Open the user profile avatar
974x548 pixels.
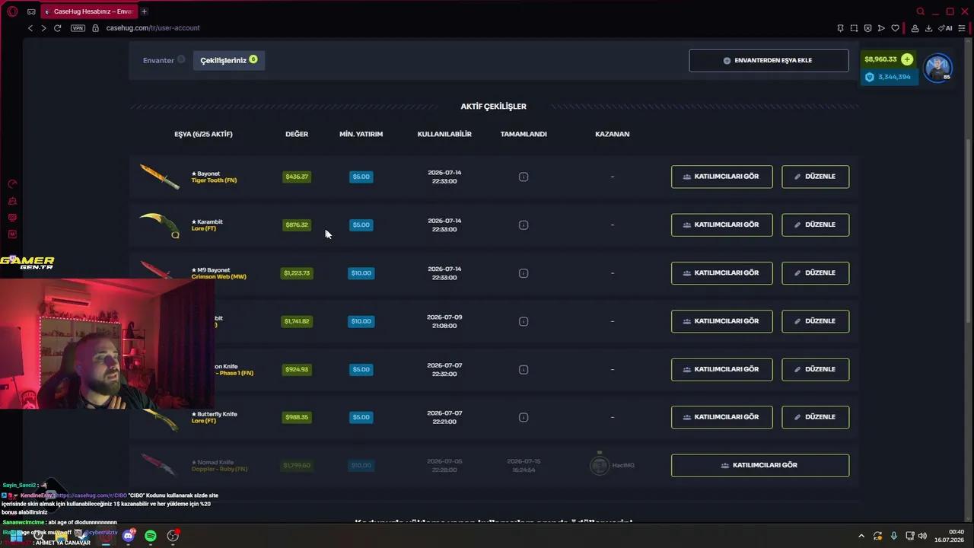pyautogui.click(x=937, y=68)
